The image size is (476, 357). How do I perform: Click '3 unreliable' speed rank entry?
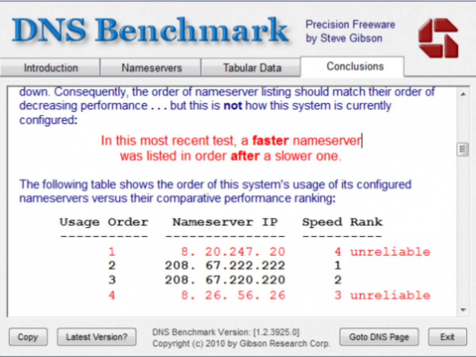[382, 295]
